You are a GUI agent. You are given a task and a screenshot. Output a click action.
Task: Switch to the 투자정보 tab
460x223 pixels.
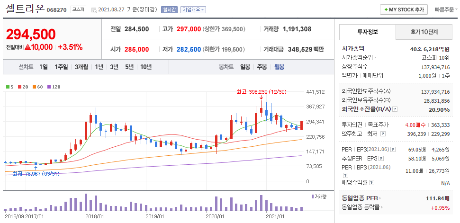point(367,32)
